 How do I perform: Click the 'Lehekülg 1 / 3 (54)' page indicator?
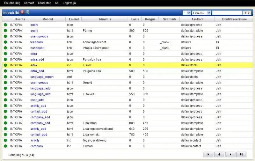coord(21,155)
